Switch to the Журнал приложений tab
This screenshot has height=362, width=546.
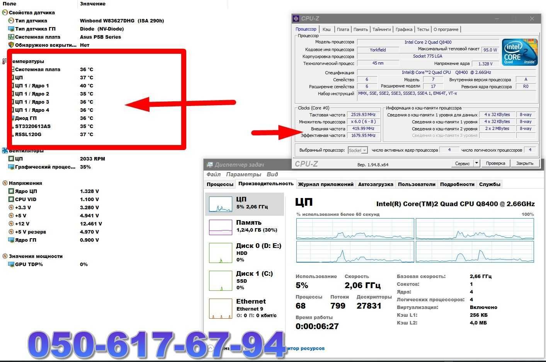pyautogui.click(x=326, y=184)
